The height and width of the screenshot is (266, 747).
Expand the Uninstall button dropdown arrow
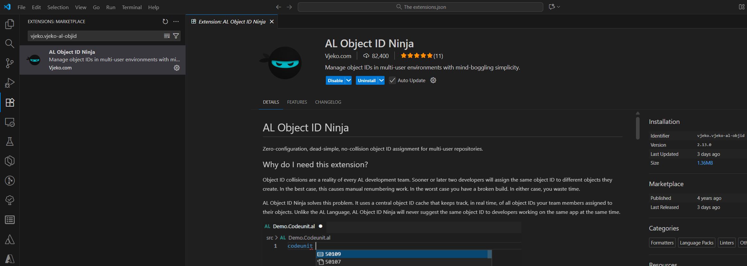[381, 81]
